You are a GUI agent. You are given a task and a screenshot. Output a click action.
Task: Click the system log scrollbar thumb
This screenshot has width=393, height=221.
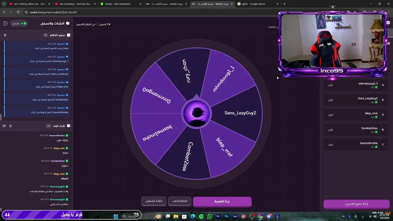(1, 117)
